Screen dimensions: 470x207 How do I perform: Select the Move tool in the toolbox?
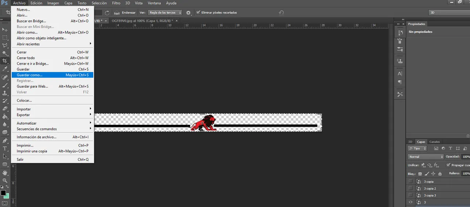click(5, 29)
